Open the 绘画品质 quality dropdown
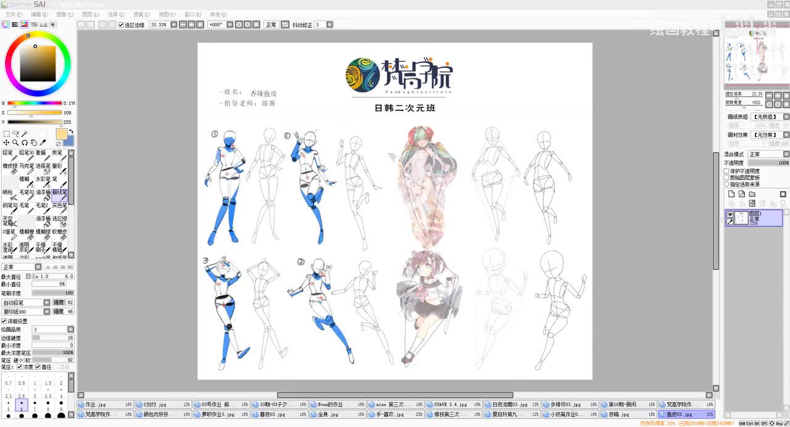The height and width of the screenshot is (427, 790). coord(70,330)
